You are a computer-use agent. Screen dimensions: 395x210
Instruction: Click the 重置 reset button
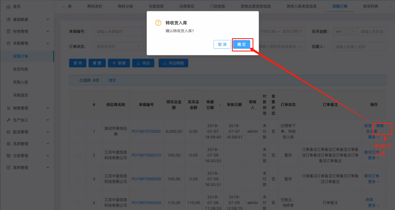click(97, 63)
